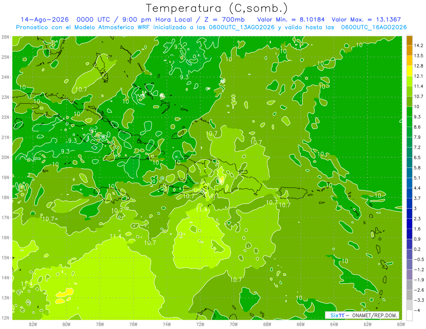The height and width of the screenshot is (329, 426).
Task: Pick the purple legend swatch between -1.9 and -1.2
Action: 409,274
